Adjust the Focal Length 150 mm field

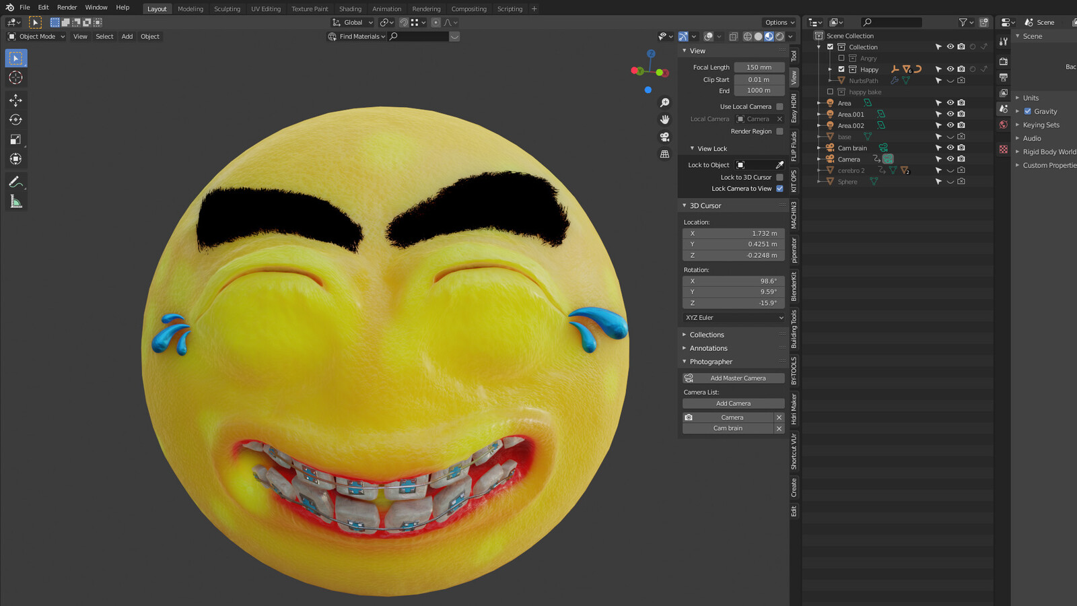tap(759, 67)
